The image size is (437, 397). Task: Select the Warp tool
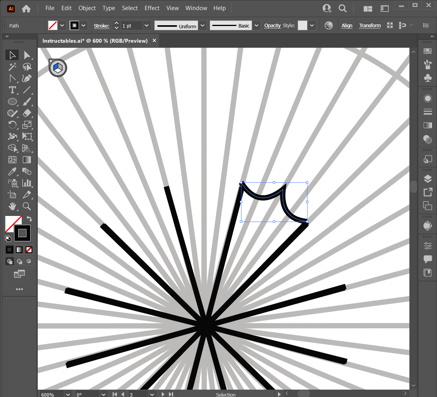coord(12,136)
